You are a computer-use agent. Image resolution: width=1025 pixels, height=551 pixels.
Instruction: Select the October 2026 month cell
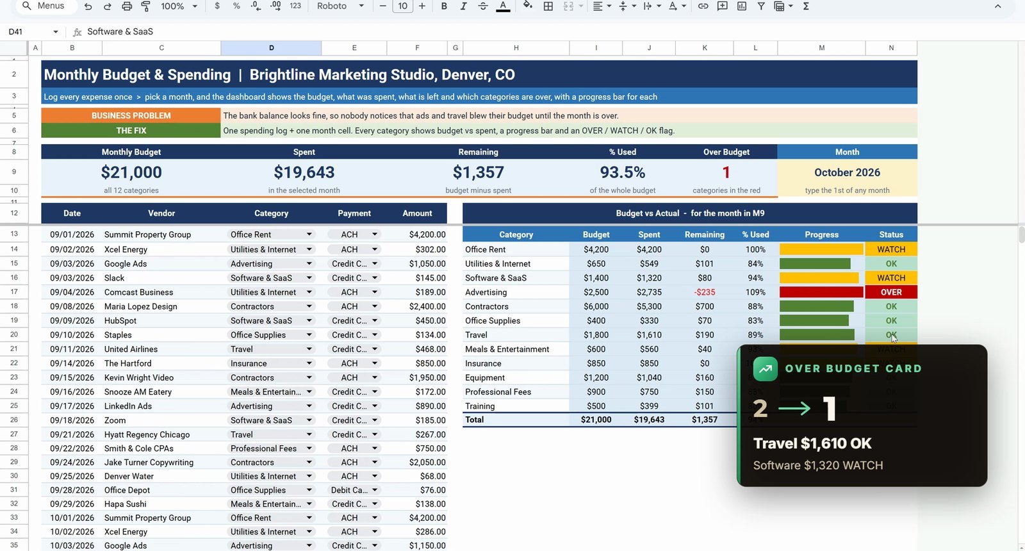coord(847,172)
